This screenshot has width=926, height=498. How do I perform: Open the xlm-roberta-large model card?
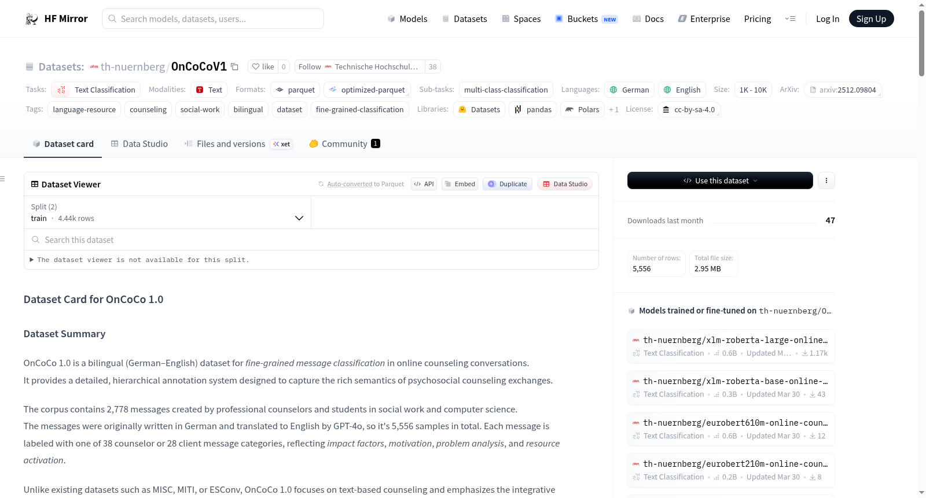tap(731, 346)
